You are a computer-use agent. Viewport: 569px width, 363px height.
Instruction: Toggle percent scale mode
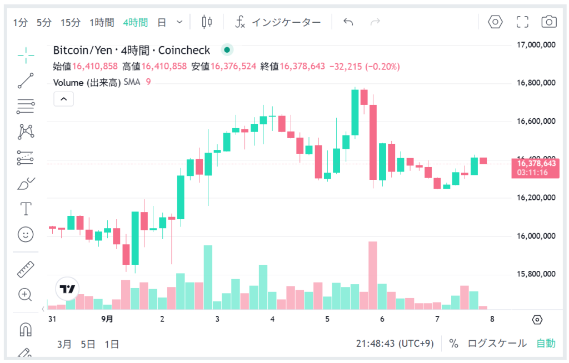coord(454,344)
